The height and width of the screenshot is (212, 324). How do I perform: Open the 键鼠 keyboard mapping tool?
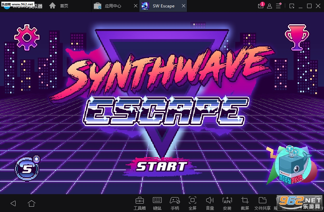pyautogui.click(x=157, y=203)
